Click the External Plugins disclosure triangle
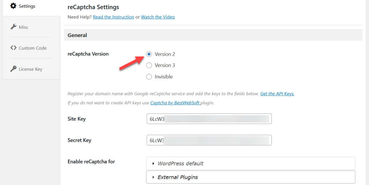The width and height of the screenshot is (369, 185). point(154,177)
